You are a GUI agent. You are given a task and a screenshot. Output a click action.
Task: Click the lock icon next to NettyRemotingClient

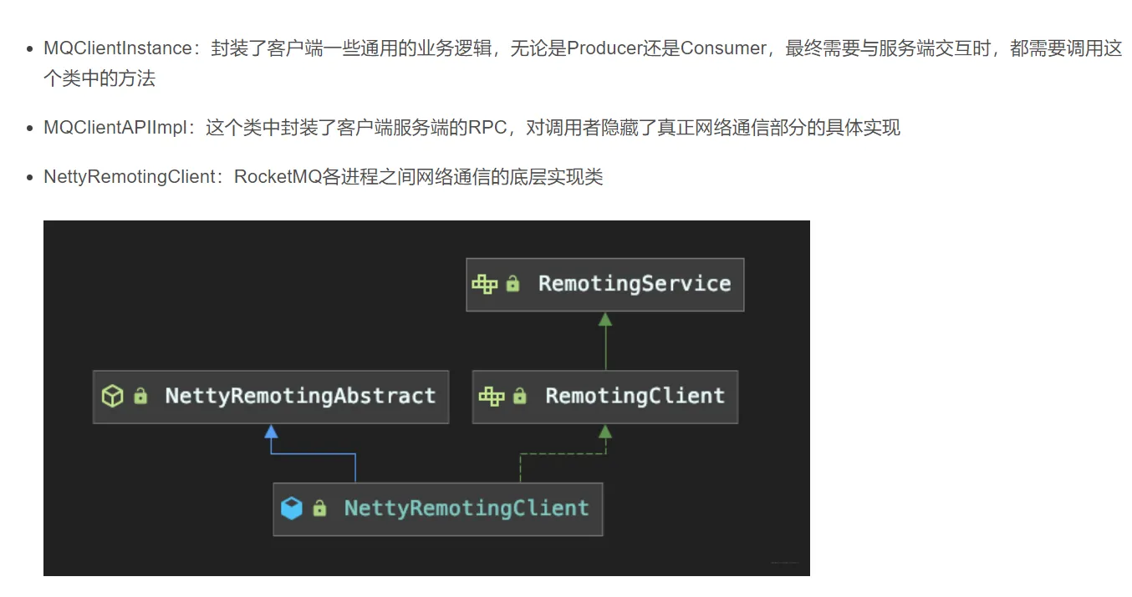[x=319, y=508]
